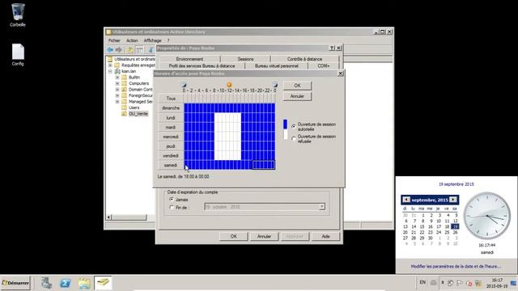Switch to Bureau virtuel personnel tab
This screenshot has width=518, height=291.
pyautogui.click(x=277, y=66)
